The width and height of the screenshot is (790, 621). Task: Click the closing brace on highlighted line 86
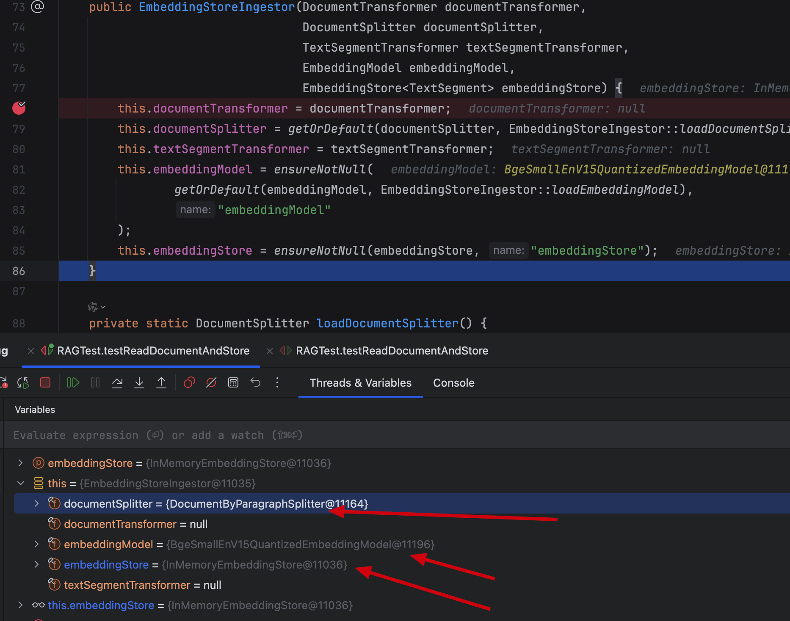pos(92,271)
